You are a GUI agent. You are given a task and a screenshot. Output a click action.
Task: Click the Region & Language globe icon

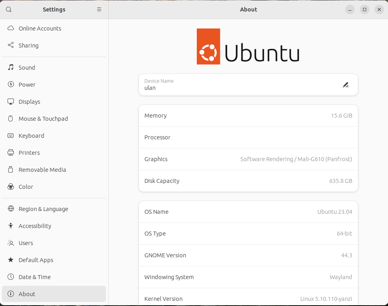(x=11, y=209)
